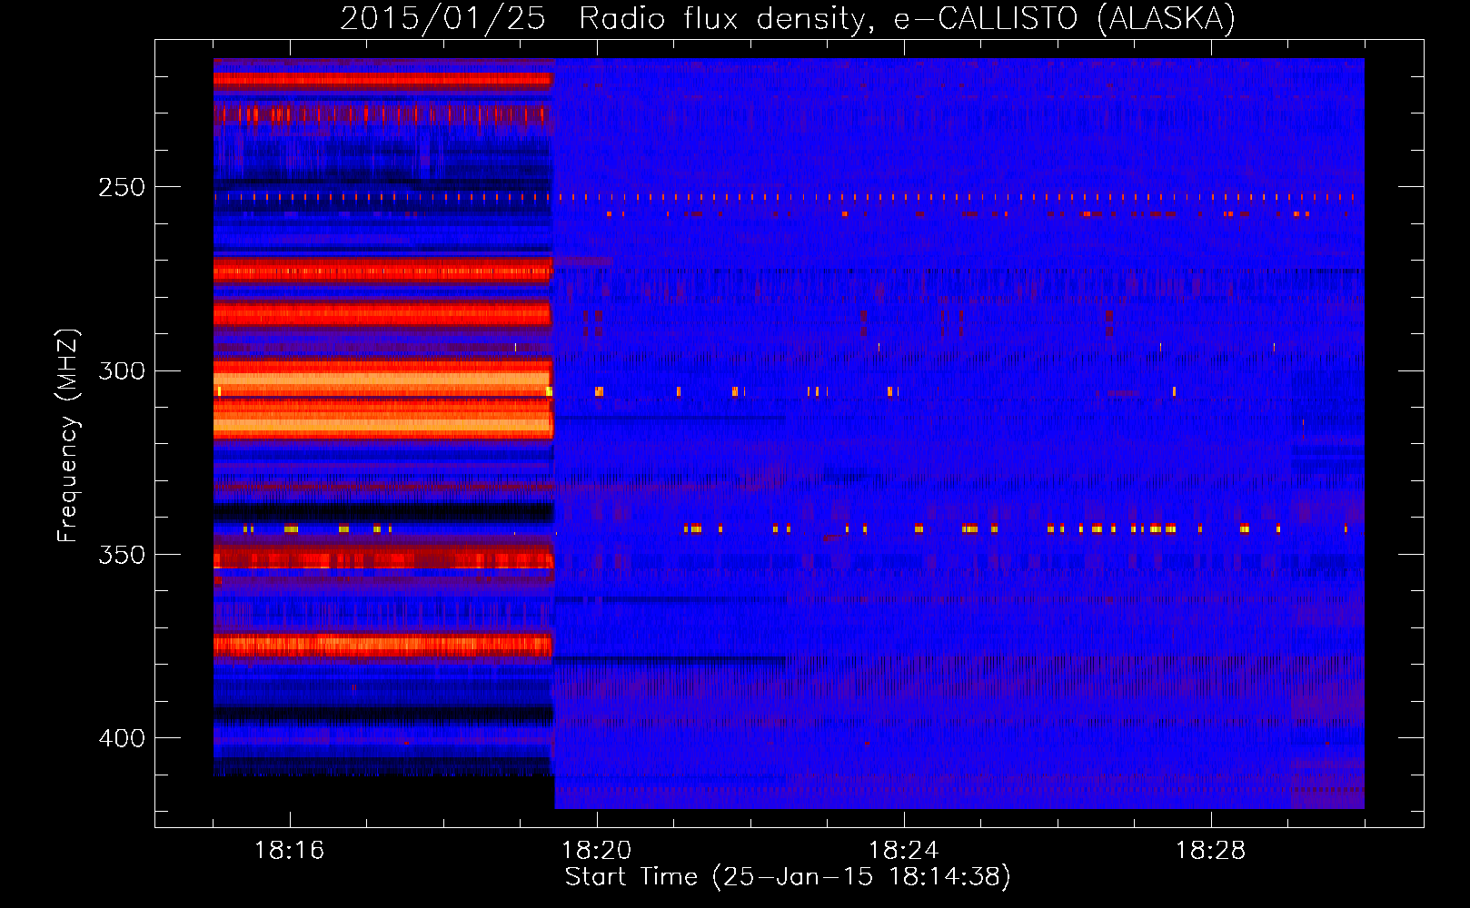Screen dimensions: 1470x908
Task: Click the "Radio flux density, e-CALLISTO (ALASKA)" title text
Action: click(x=908, y=18)
